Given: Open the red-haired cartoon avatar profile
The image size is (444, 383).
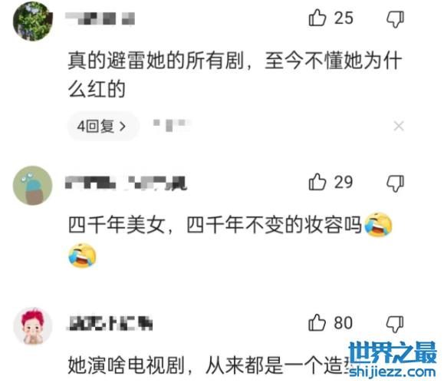Looking at the screenshot, I should pos(33,326).
